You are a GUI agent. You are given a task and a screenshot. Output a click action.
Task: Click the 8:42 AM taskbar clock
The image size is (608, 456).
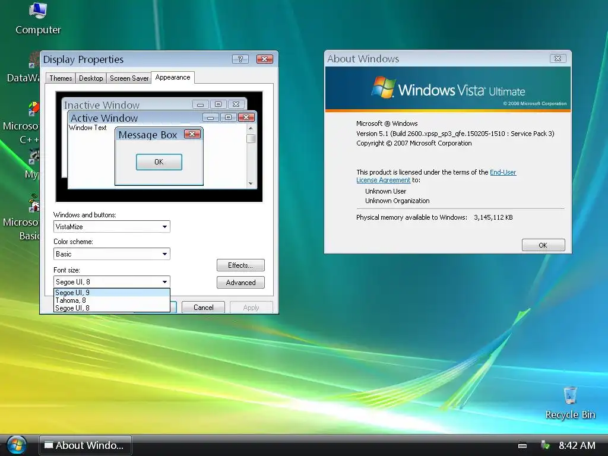pyautogui.click(x=577, y=445)
